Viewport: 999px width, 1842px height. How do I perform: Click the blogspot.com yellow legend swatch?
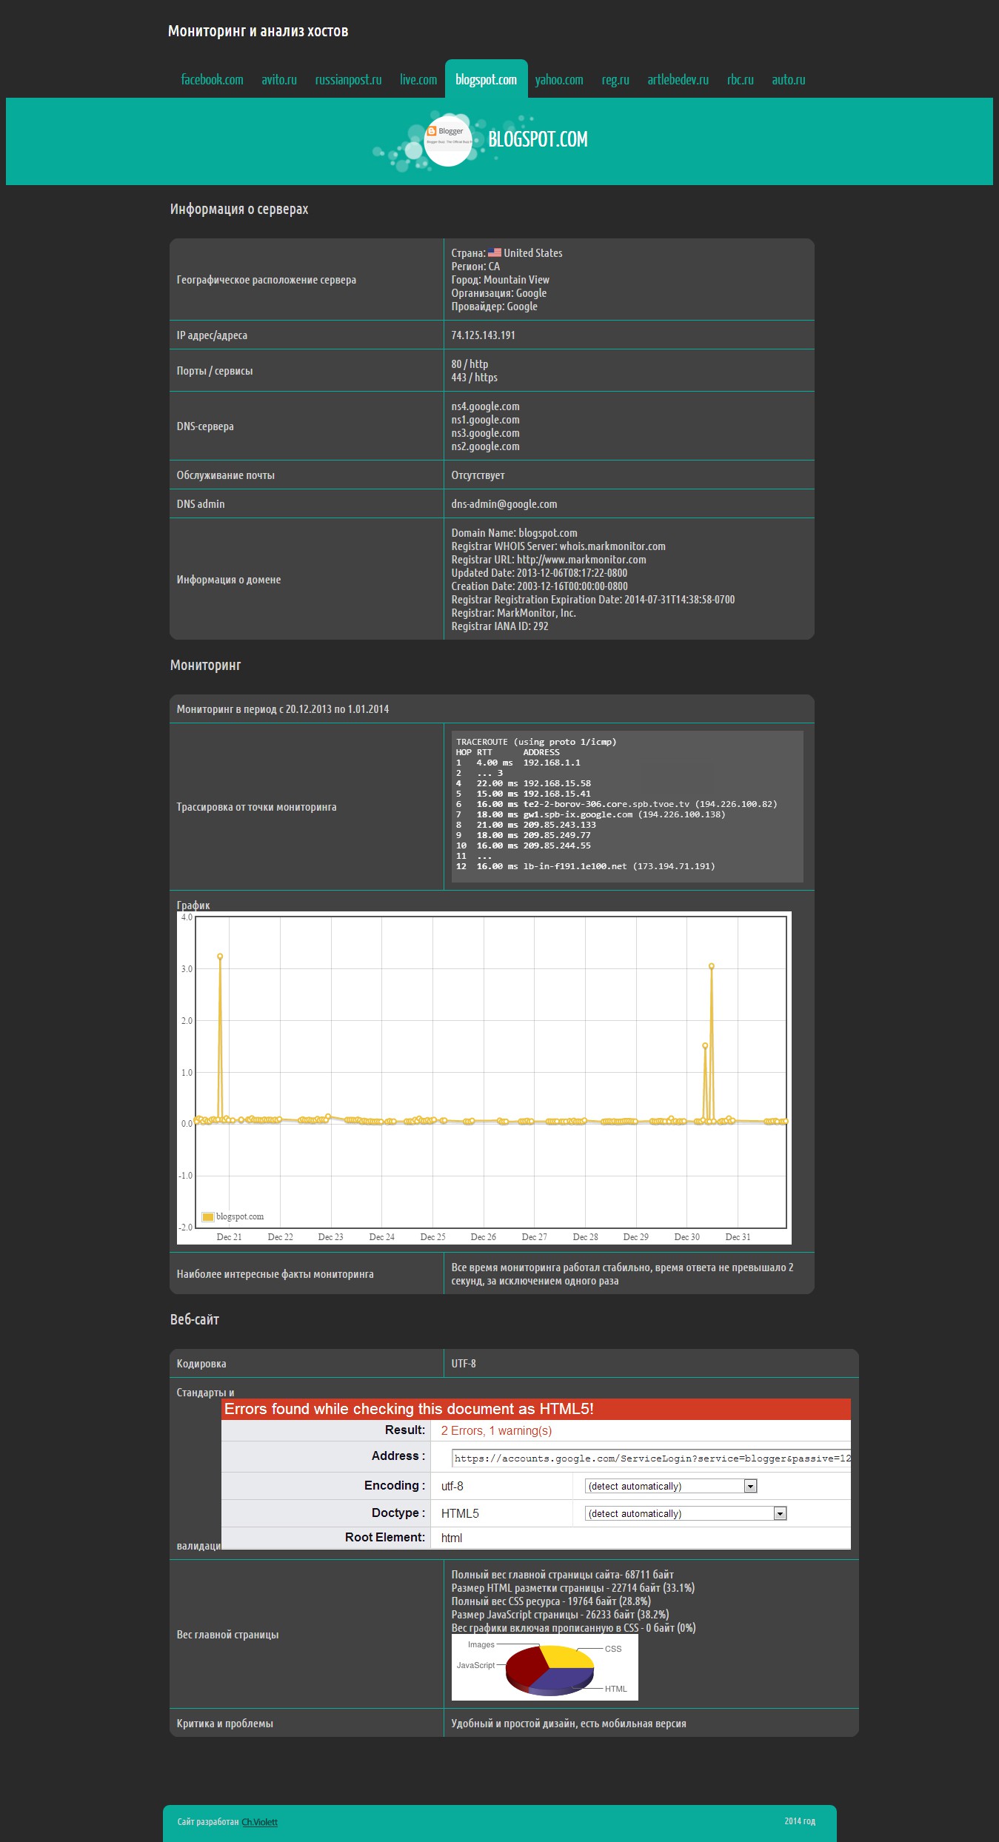(208, 1216)
